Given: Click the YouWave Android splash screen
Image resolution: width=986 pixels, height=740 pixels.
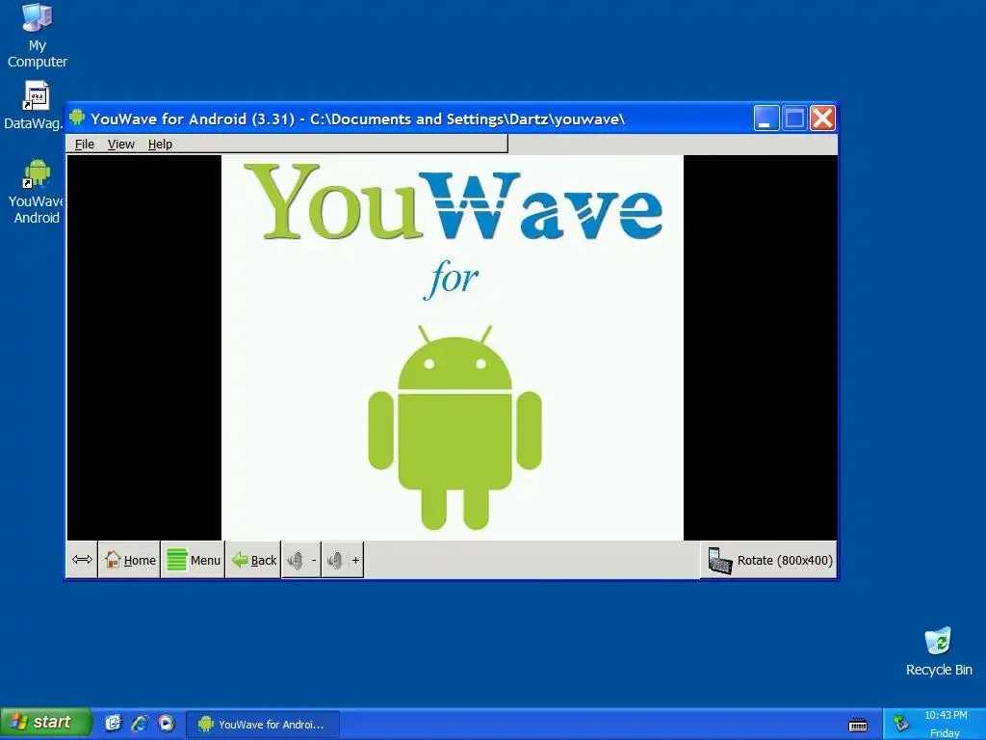Looking at the screenshot, I should tap(453, 347).
